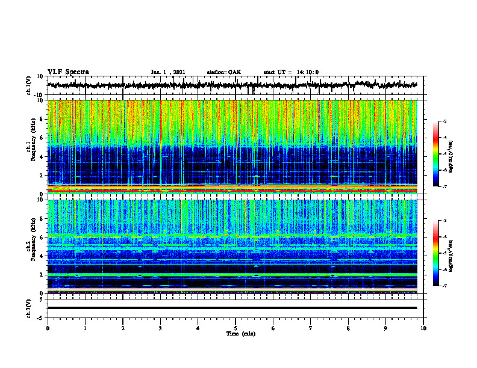477x368 pixels.
Task: Click the "Time (min)" axis label
Action: click(241, 334)
